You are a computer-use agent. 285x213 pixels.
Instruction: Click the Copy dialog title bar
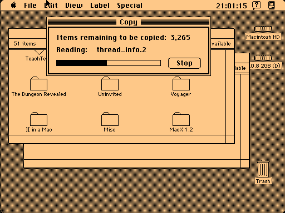[129, 22]
